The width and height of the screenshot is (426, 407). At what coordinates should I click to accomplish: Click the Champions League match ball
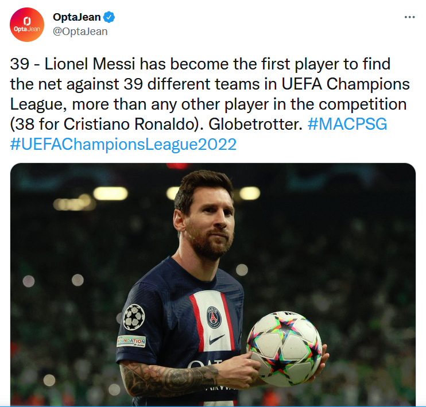pos(284,349)
